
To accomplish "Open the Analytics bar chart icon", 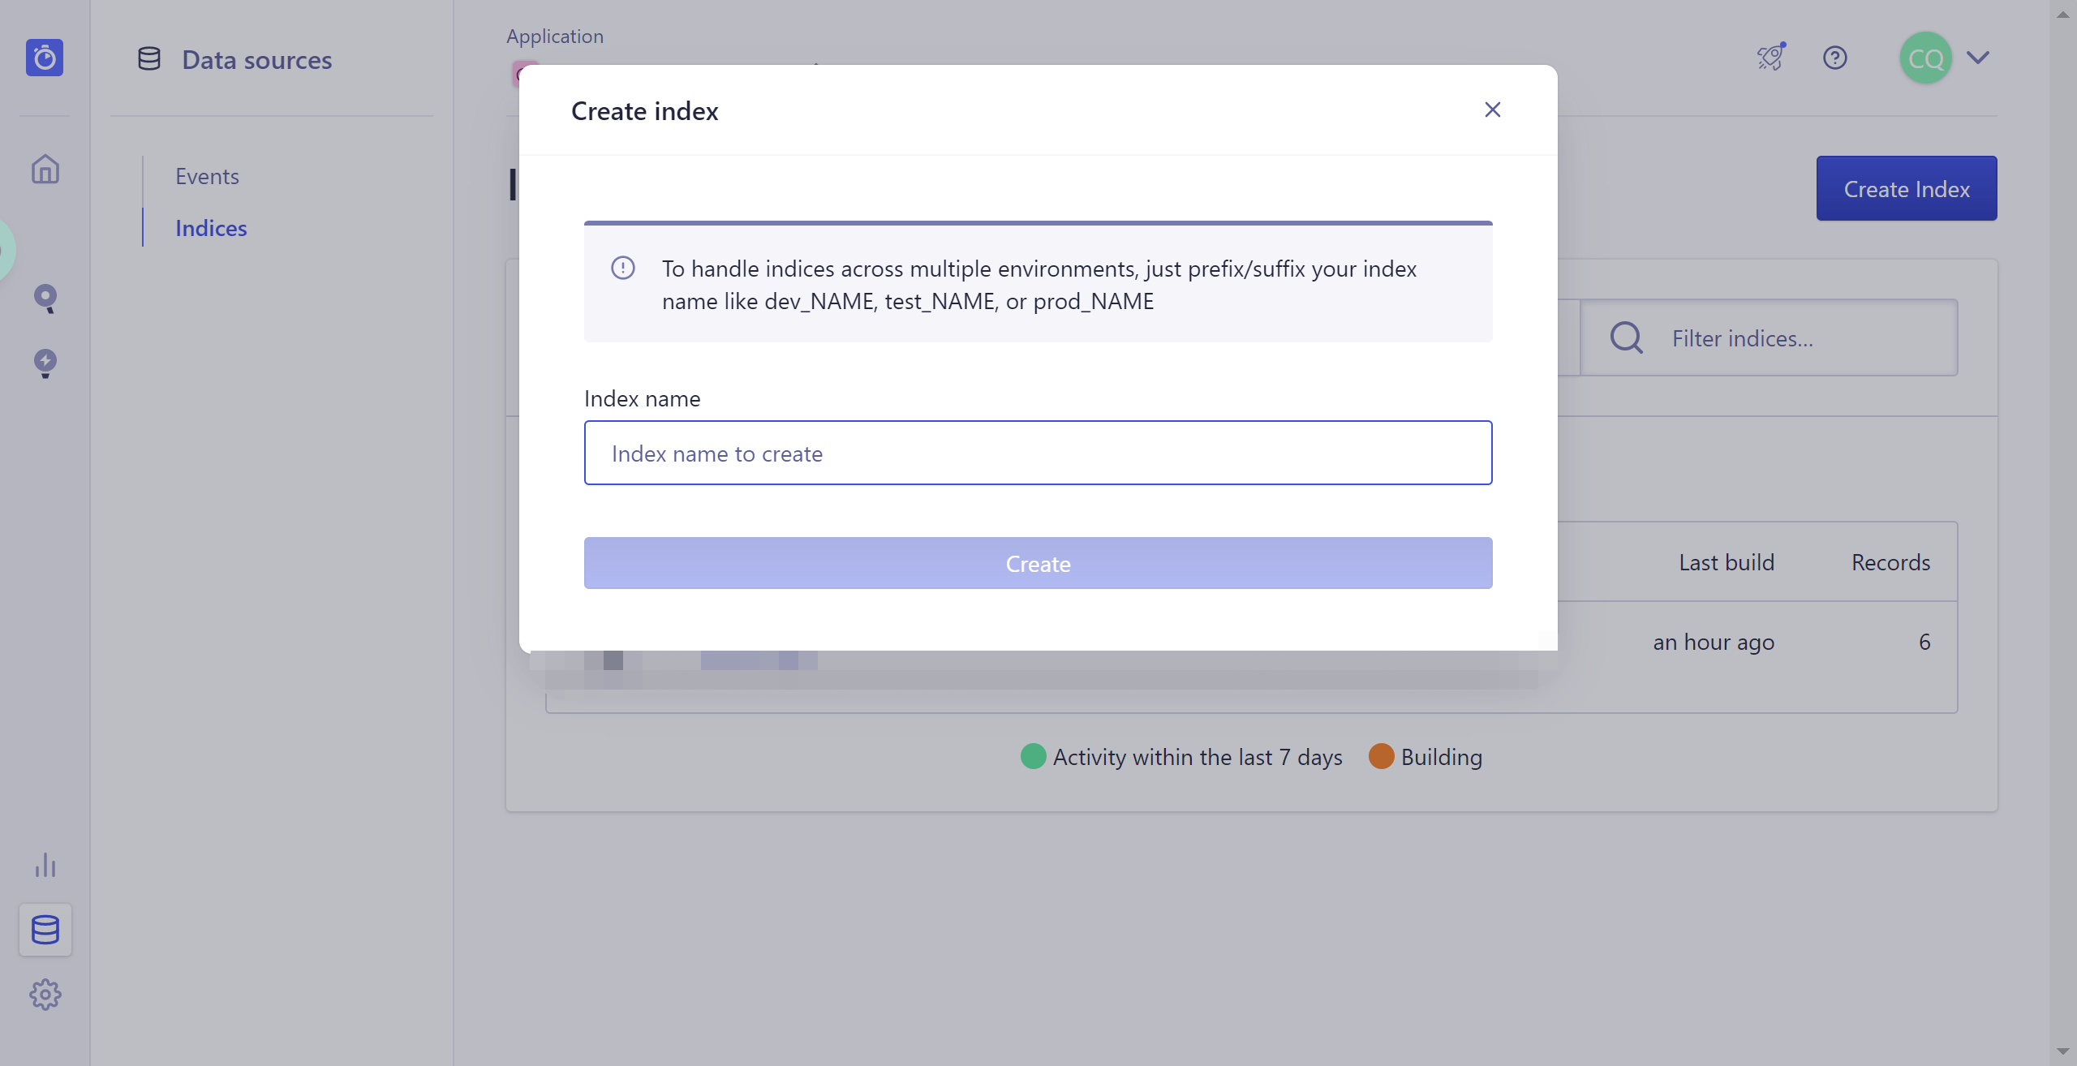I will click(x=45, y=866).
